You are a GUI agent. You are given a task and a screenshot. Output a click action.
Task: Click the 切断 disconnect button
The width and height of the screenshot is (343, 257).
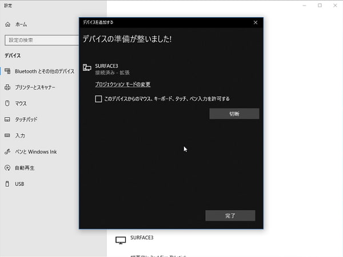point(234,114)
